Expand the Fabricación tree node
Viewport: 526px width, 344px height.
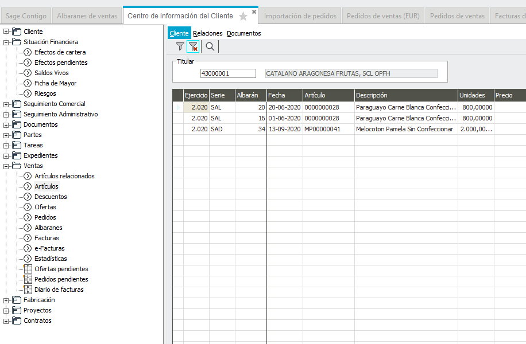6,300
